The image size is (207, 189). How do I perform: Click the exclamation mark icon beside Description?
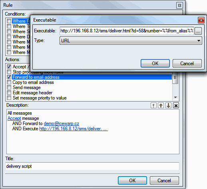tap(153, 105)
